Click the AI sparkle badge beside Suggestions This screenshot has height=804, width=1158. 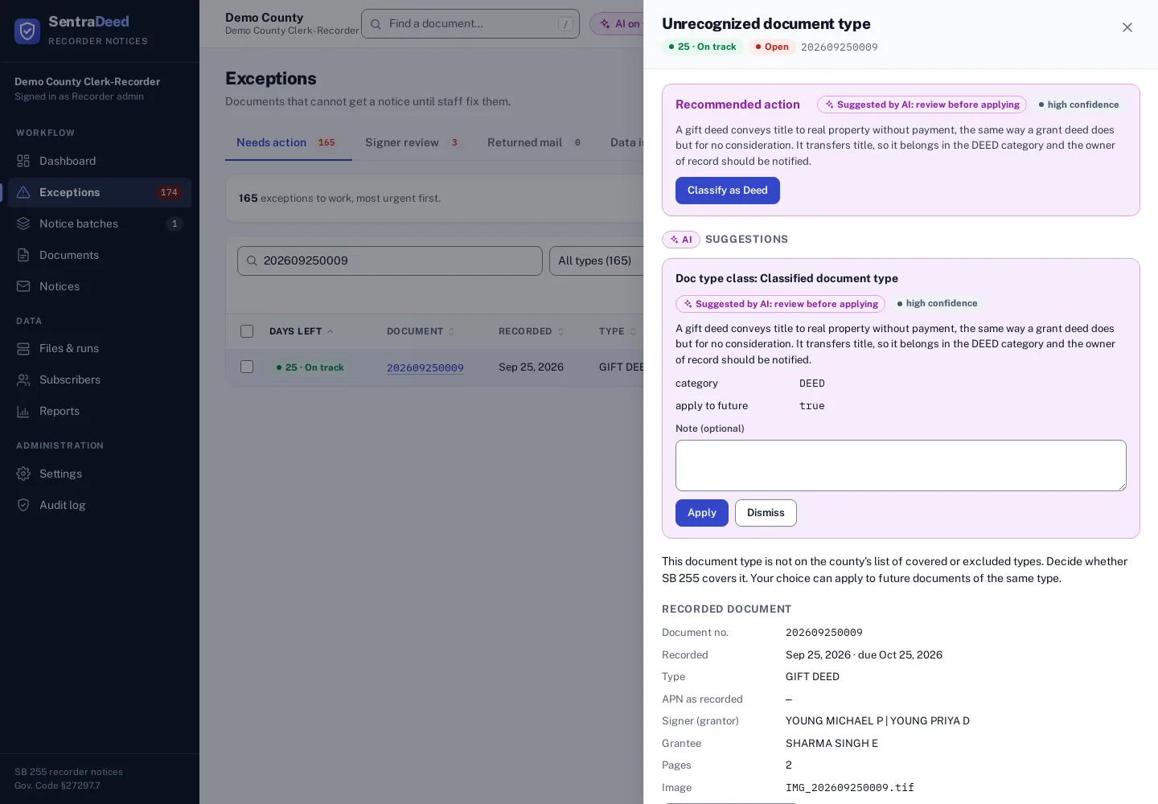[x=681, y=240]
